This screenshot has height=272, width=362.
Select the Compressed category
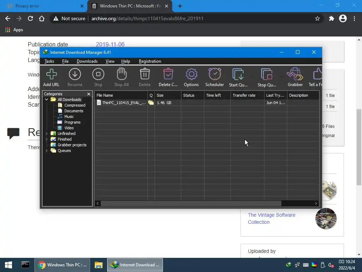75,105
